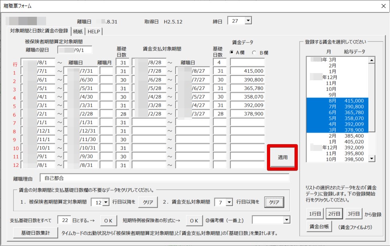Click OK for 短期特例被保険者の形式に
390x246 pixels.
pos(194,220)
